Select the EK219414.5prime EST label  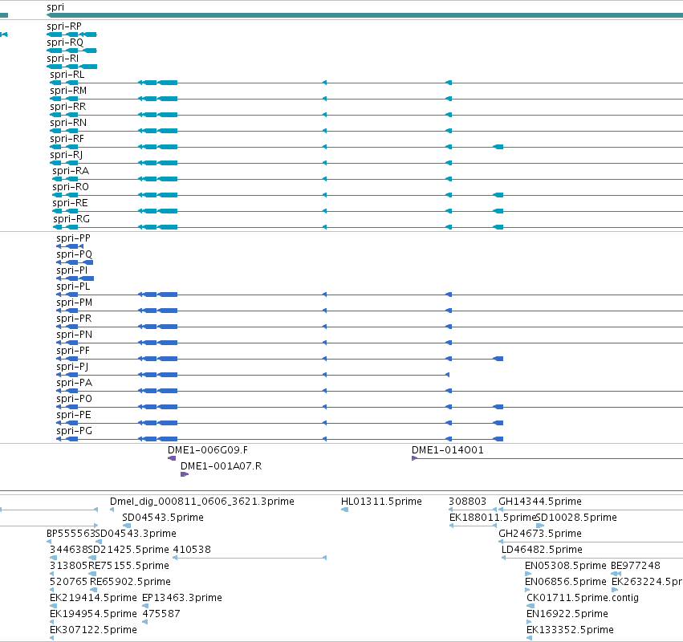93,598
